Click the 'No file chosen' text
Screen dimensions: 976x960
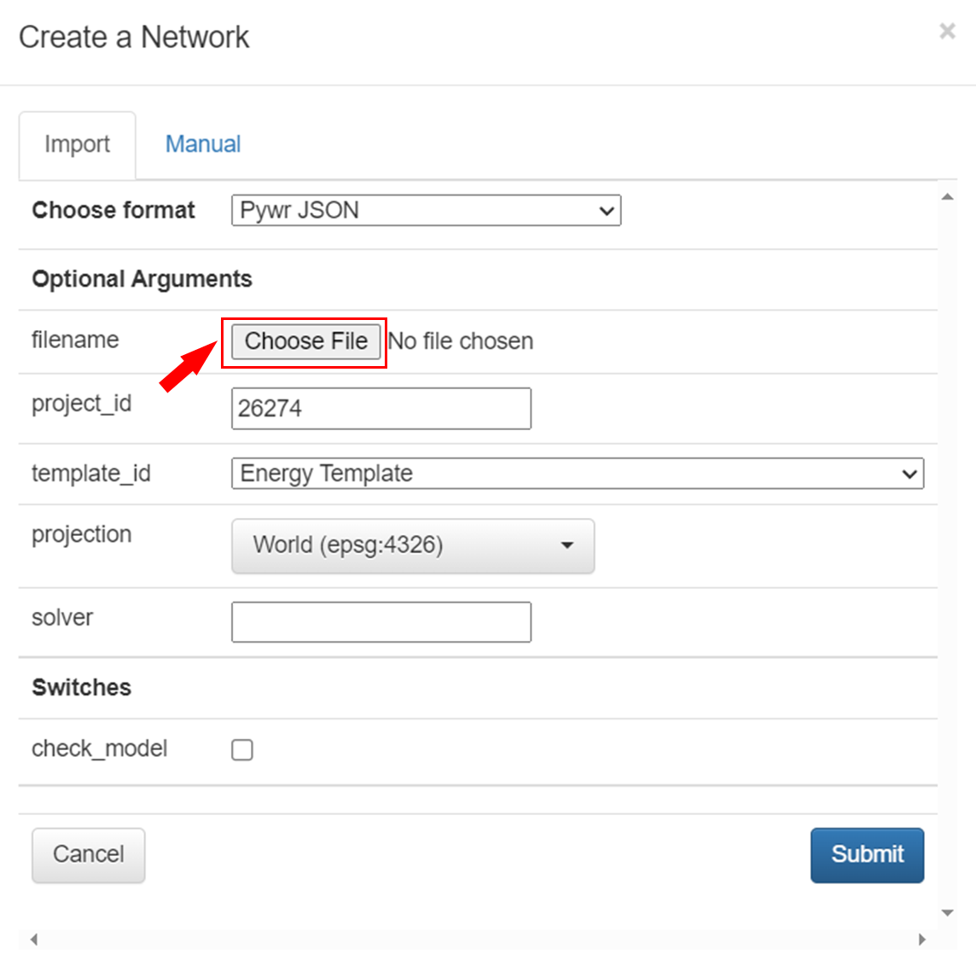click(x=461, y=341)
